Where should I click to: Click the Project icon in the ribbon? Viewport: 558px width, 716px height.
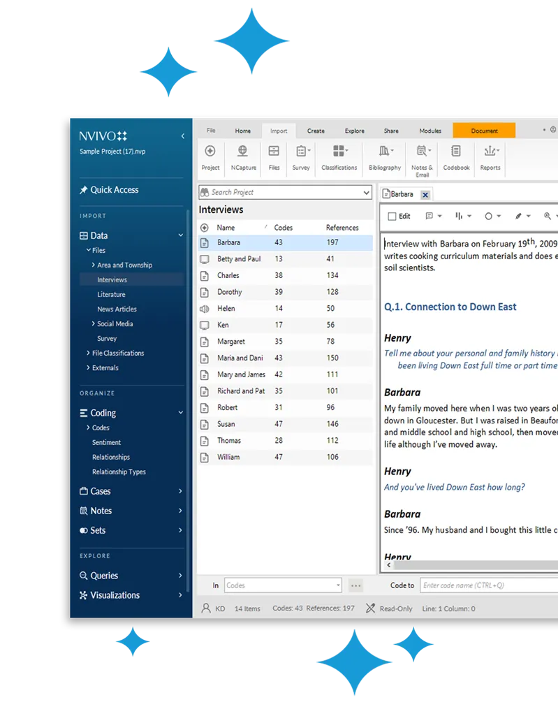click(x=210, y=152)
